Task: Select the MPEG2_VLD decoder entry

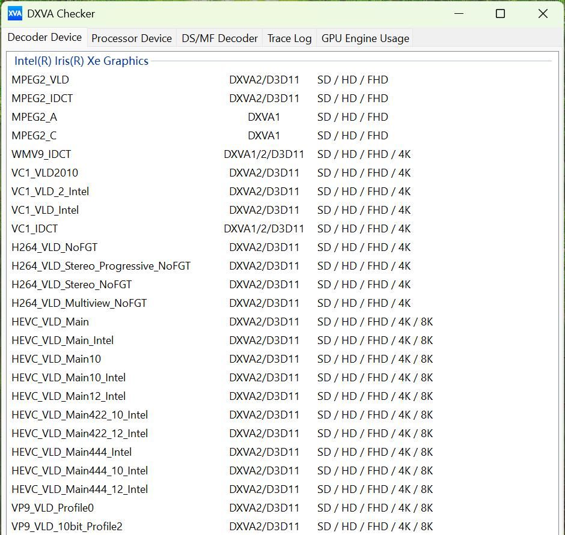Action: point(40,80)
